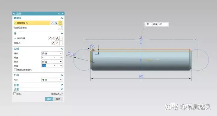The image size is (217, 116).
Task: Click the point dialog icon beside 指定点
Action: (x=53, y=43)
